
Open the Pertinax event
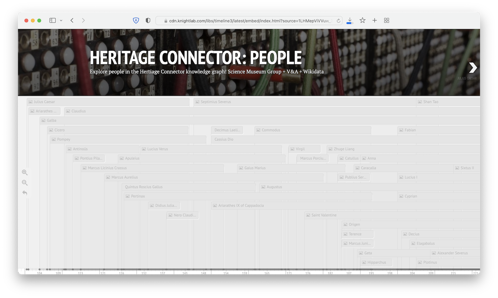tap(248, 196)
